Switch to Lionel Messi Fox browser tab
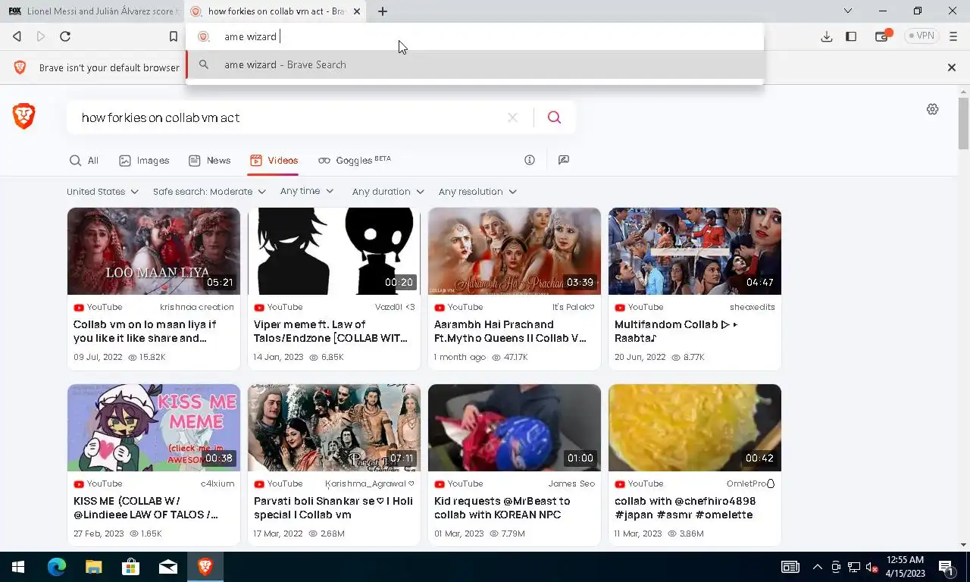This screenshot has width=970, height=582. [x=91, y=11]
